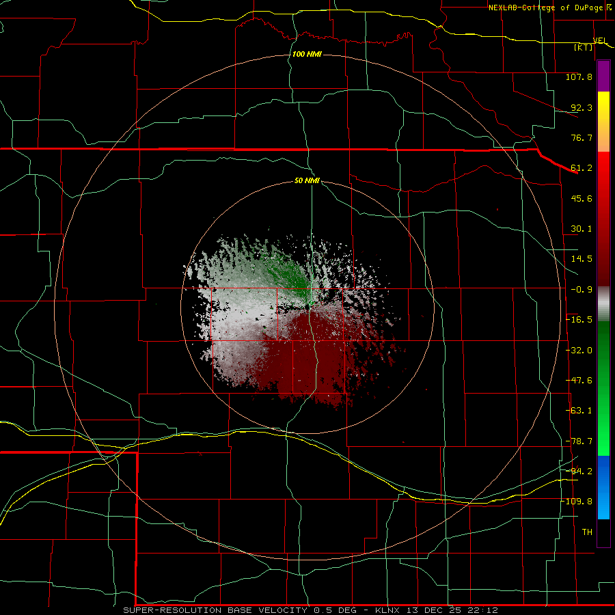Select the -47.6 scale value
This screenshot has height=615, width=615.
click(x=579, y=381)
